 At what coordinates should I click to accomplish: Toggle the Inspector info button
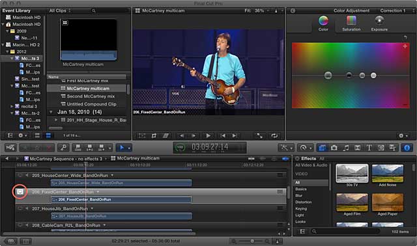coord(407,148)
